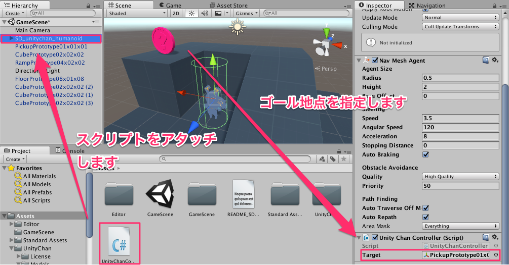
Task: Open the Hierarchy Create dropdown
Action: 15,13
